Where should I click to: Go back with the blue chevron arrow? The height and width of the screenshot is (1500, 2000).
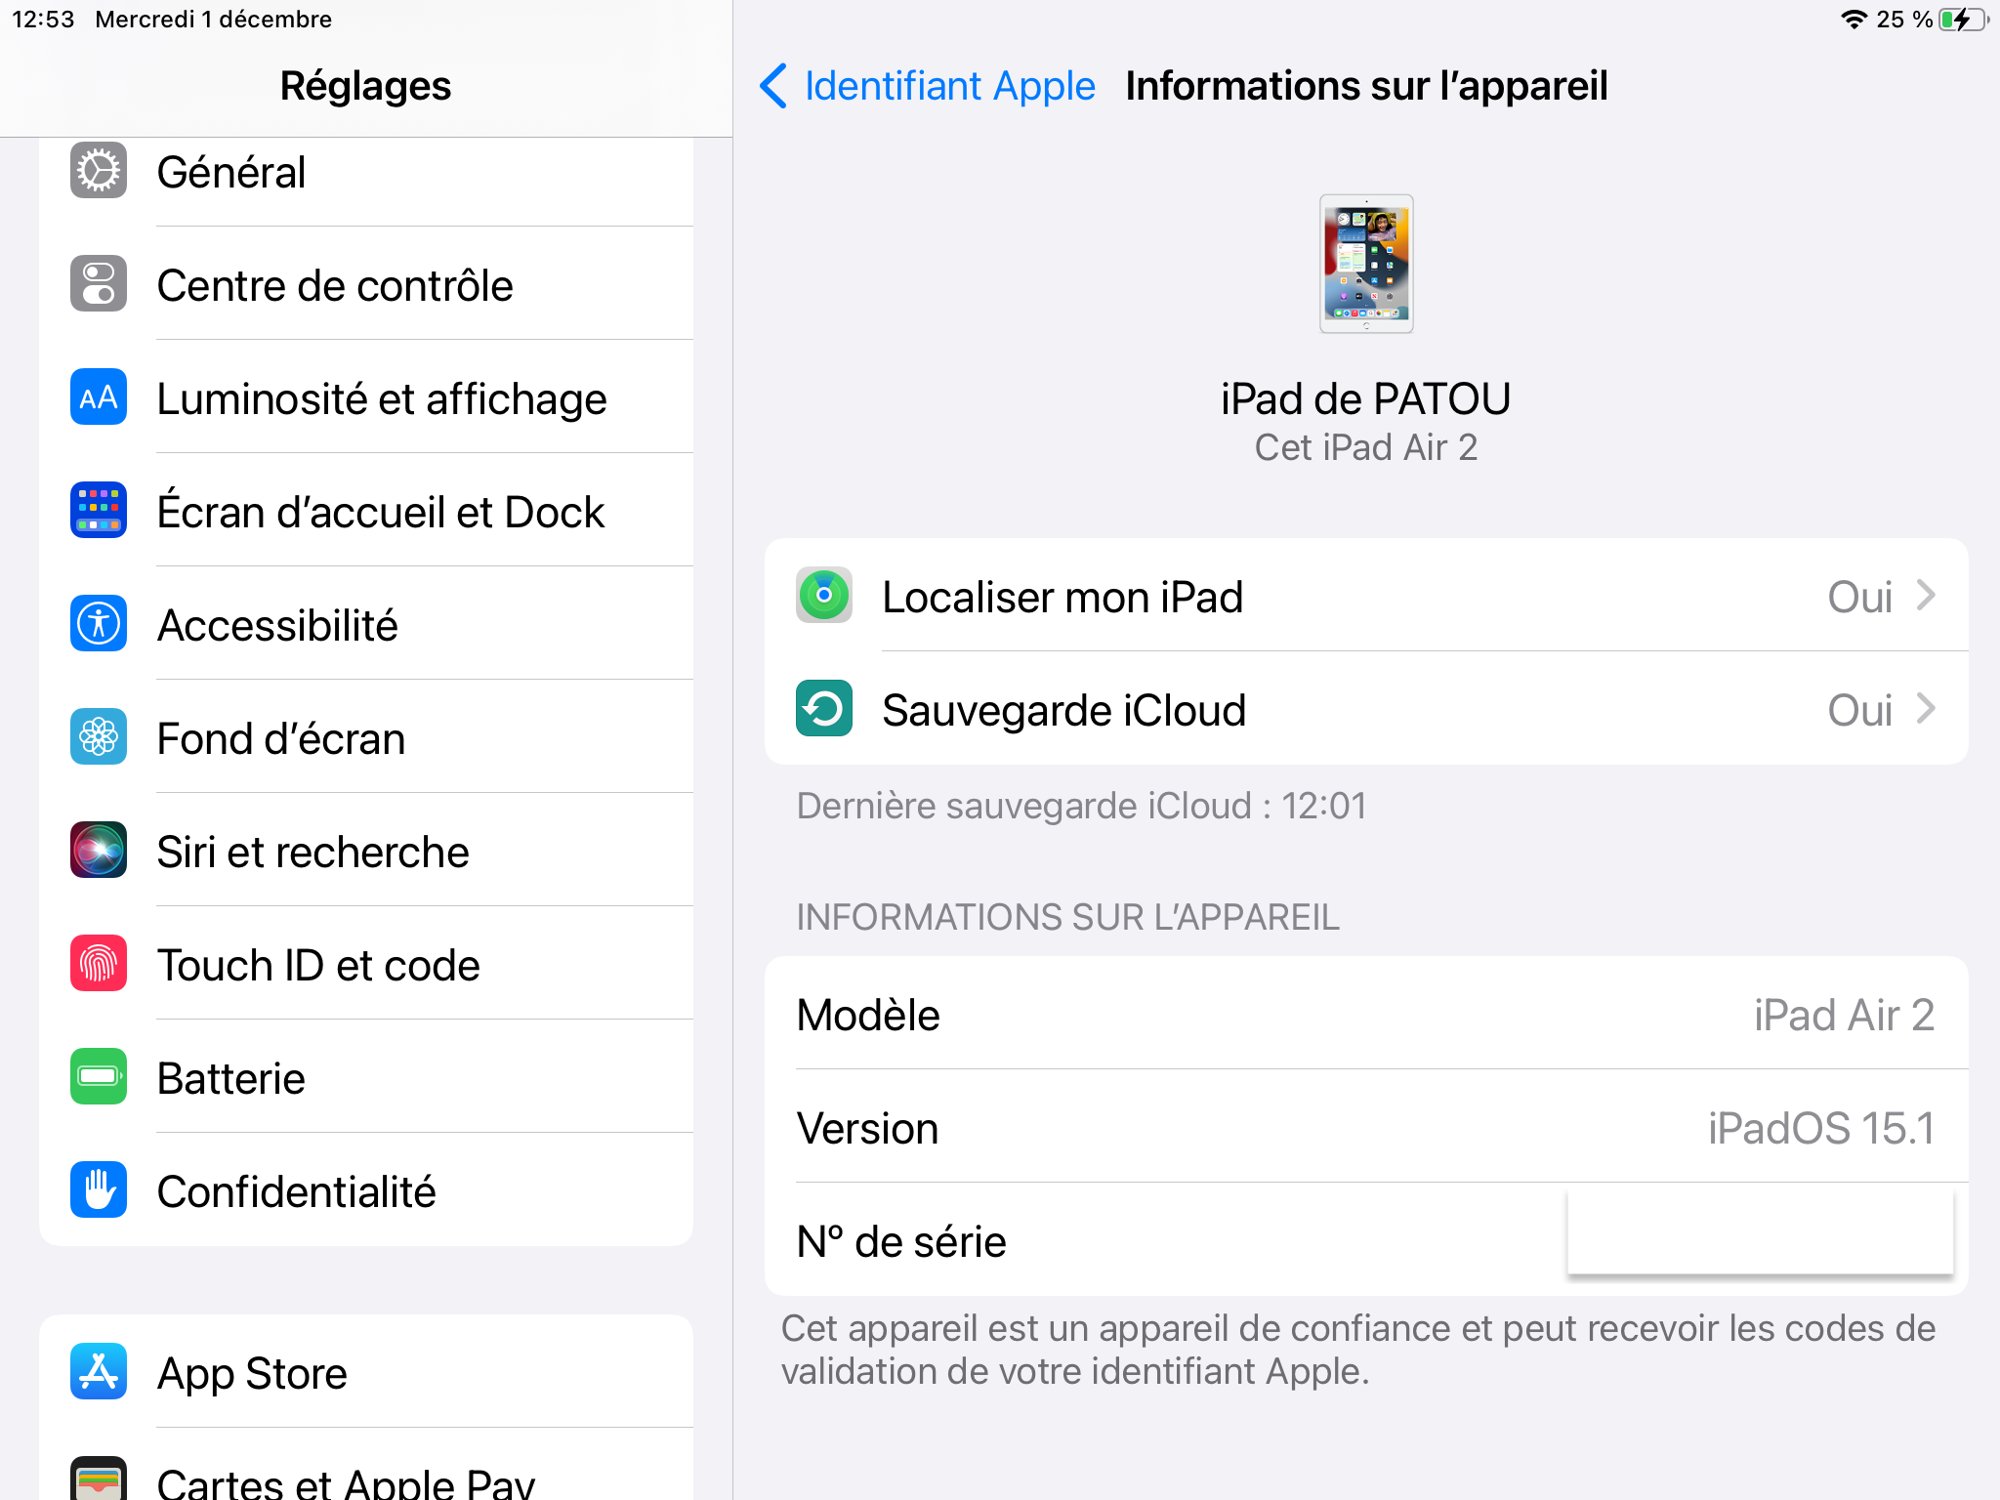773,86
